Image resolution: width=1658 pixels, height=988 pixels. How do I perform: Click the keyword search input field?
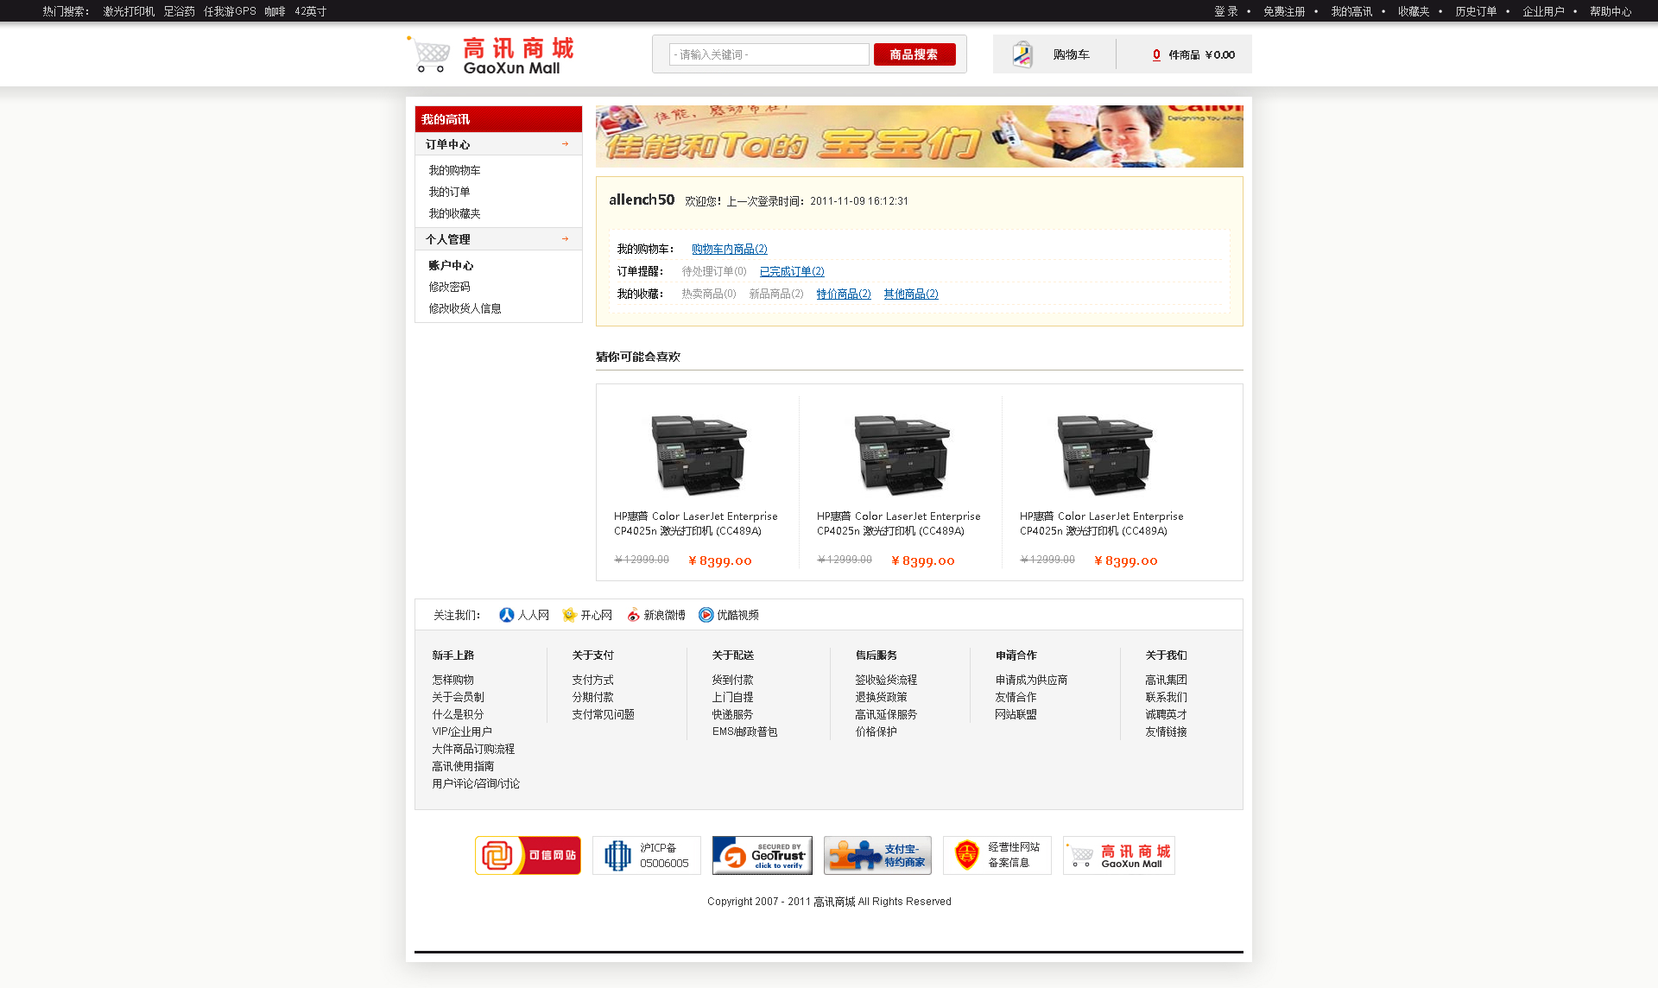point(769,54)
